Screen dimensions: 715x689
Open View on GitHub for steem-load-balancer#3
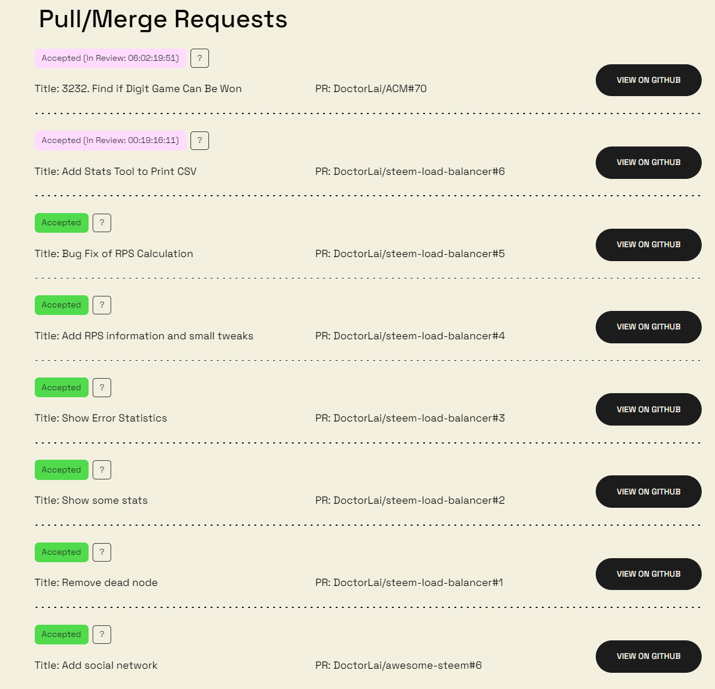click(648, 409)
